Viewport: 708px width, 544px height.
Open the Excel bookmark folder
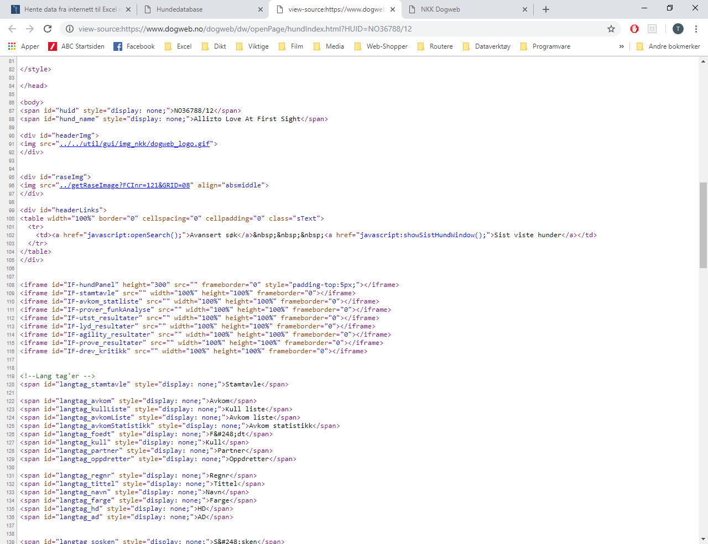178,46
